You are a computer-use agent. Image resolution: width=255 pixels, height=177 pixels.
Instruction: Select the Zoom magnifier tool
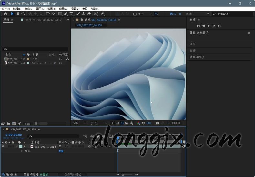tap(23, 14)
